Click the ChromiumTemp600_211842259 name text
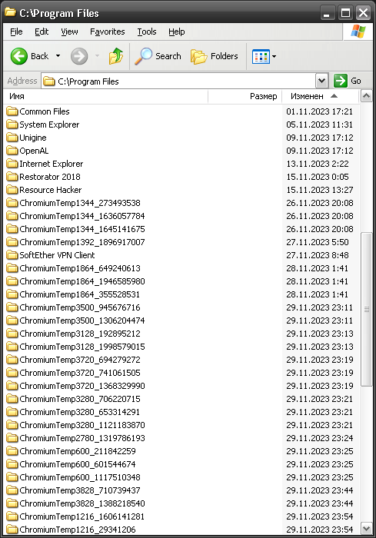The image size is (376, 538). [78, 451]
